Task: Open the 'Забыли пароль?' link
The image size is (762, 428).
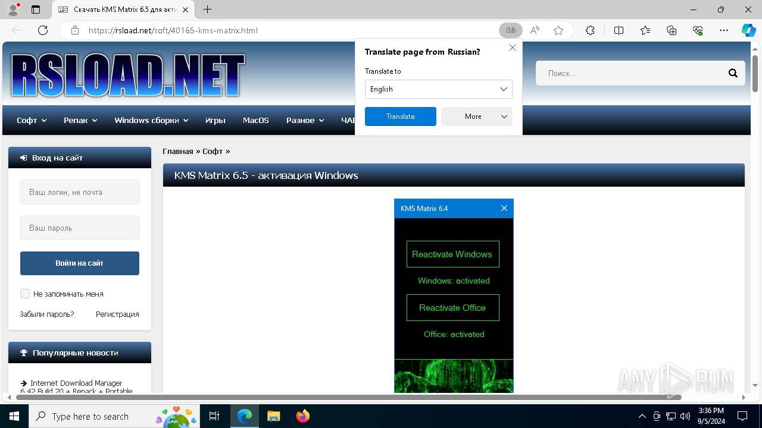Action: point(47,314)
